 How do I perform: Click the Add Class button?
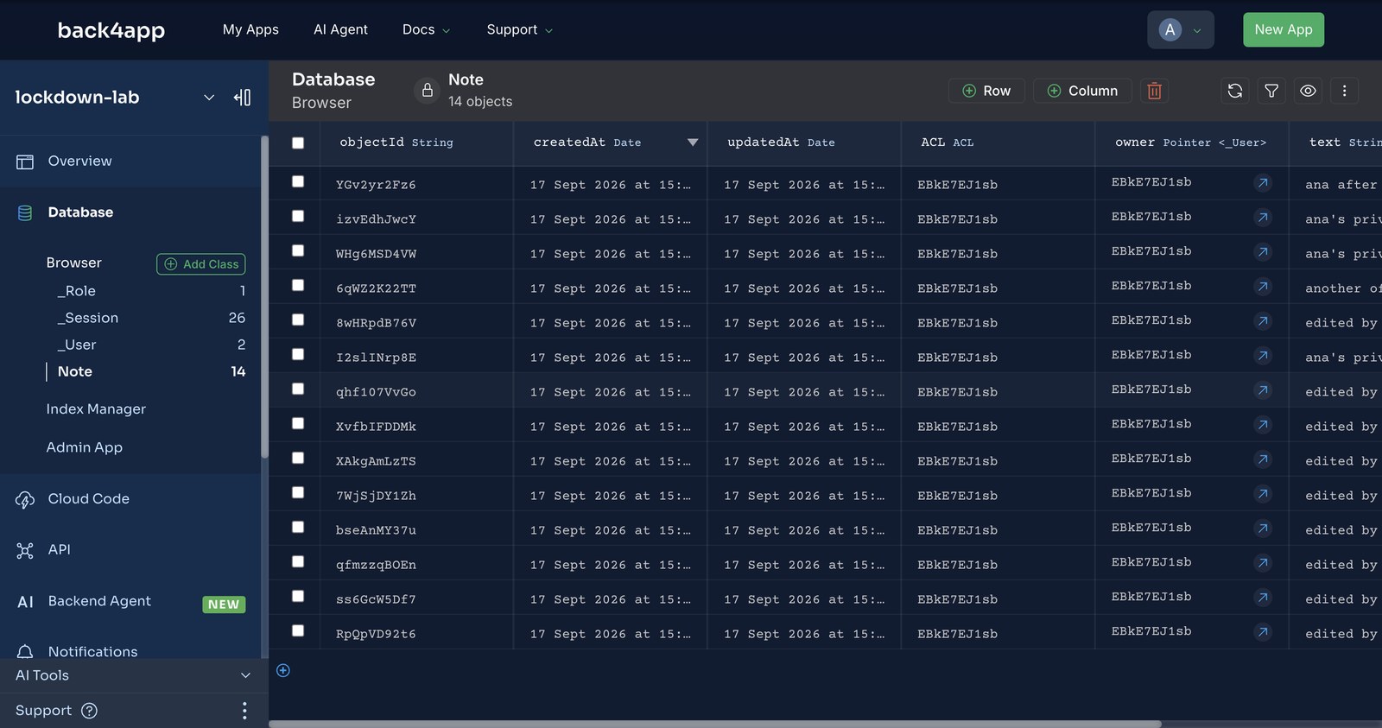point(201,264)
